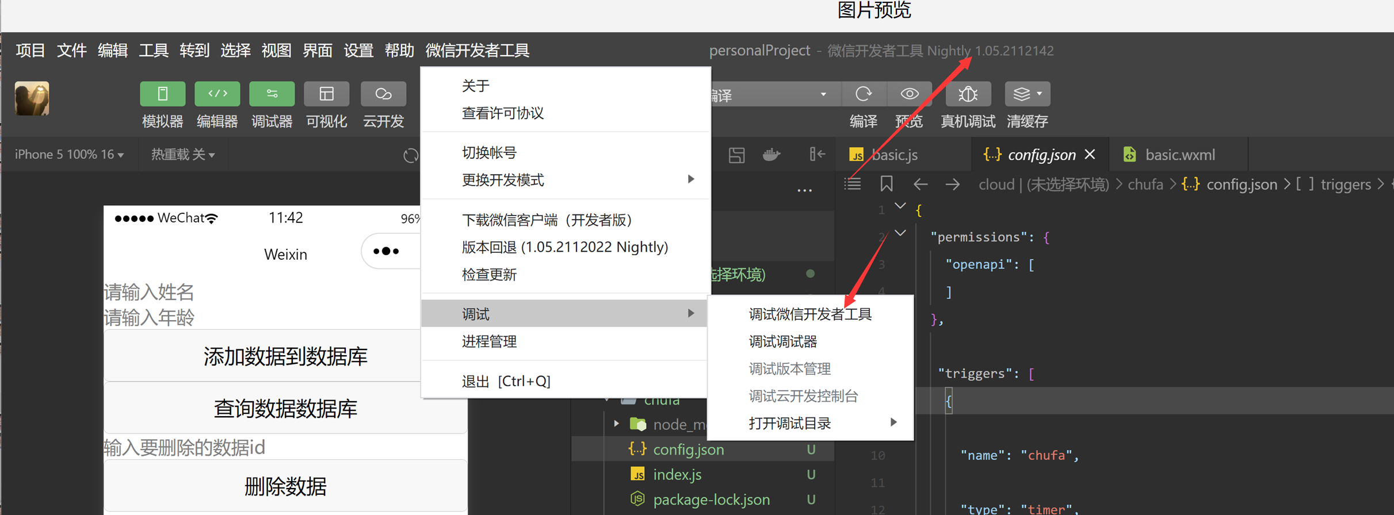The image size is (1394, 515).
Task: Toggle the 模拟器 simulator panel button
Action: [162, 94]
